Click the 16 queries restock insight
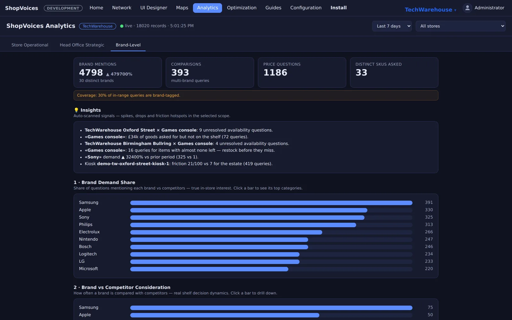The width and height of the screenshot is (512, 320). click(x=180, y=150)
